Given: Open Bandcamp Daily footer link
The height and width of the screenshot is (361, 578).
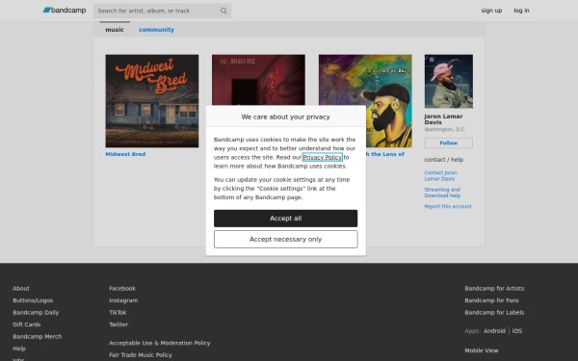Looking at the screenshot, I should point(36,312).
